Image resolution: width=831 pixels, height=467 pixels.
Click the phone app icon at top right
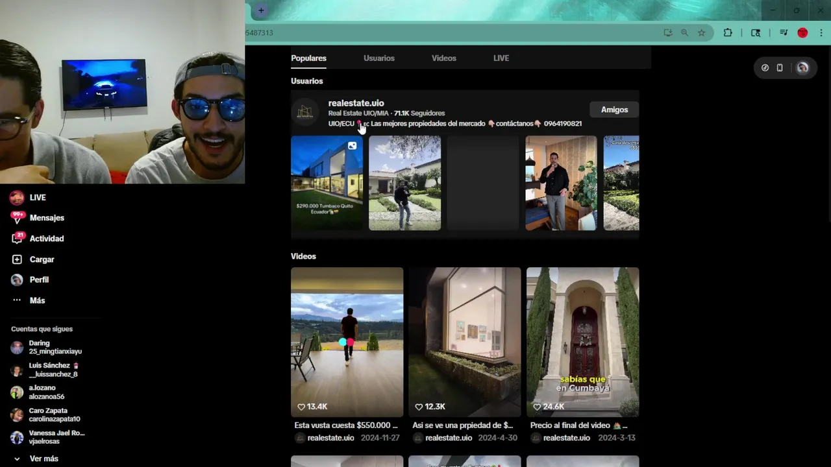pyautogui.click(x=780, y=67)
